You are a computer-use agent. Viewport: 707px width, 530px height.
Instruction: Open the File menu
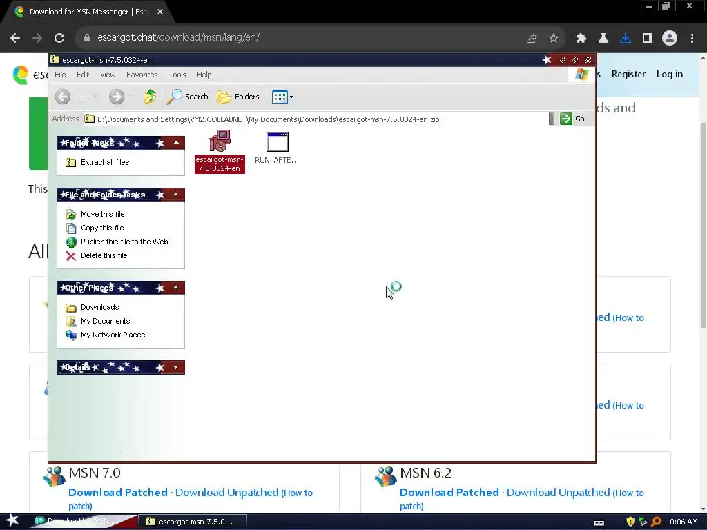(x=60, y=75)
